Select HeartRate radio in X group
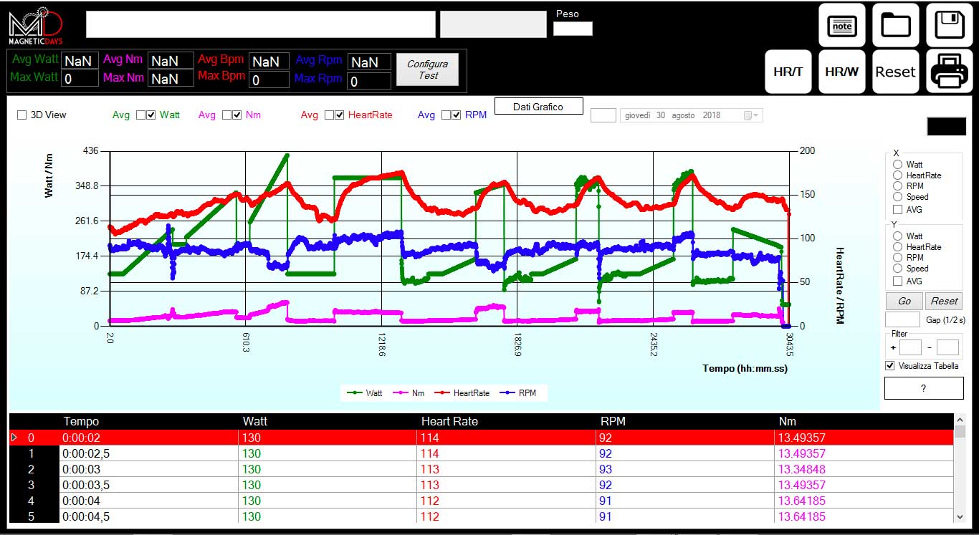Screen dimensions: 979x535 coord(898,175)
